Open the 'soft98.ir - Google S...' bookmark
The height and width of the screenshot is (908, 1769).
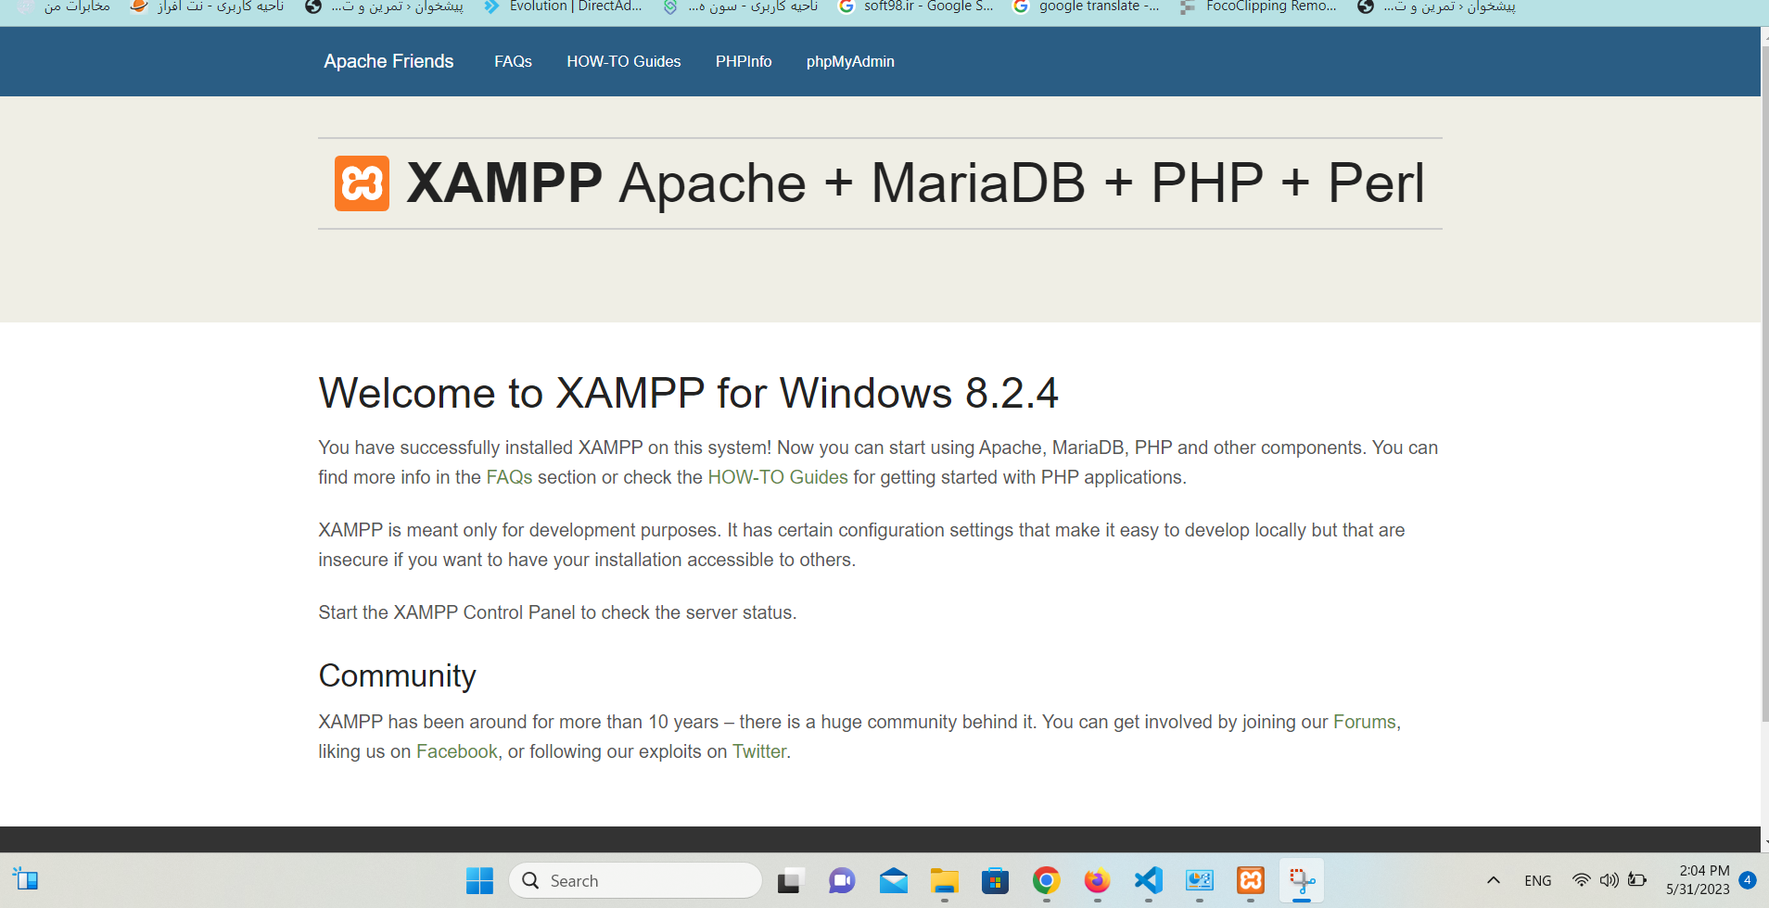click(x=915, y=6)
